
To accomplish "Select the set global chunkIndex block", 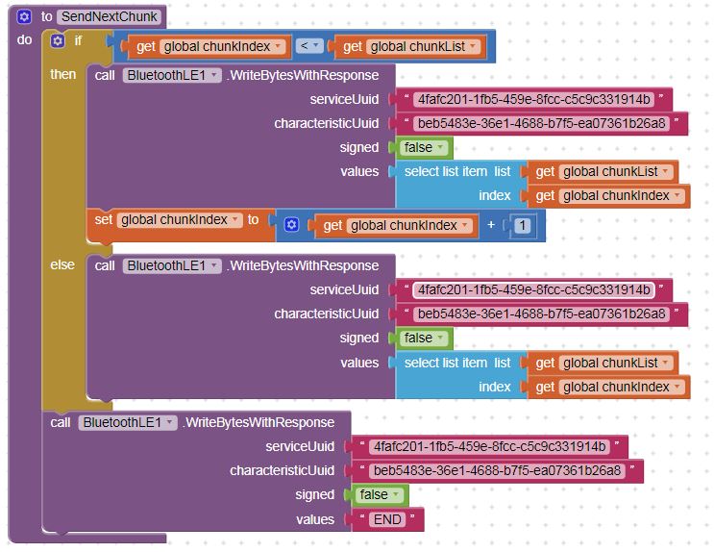I will 104,220.
